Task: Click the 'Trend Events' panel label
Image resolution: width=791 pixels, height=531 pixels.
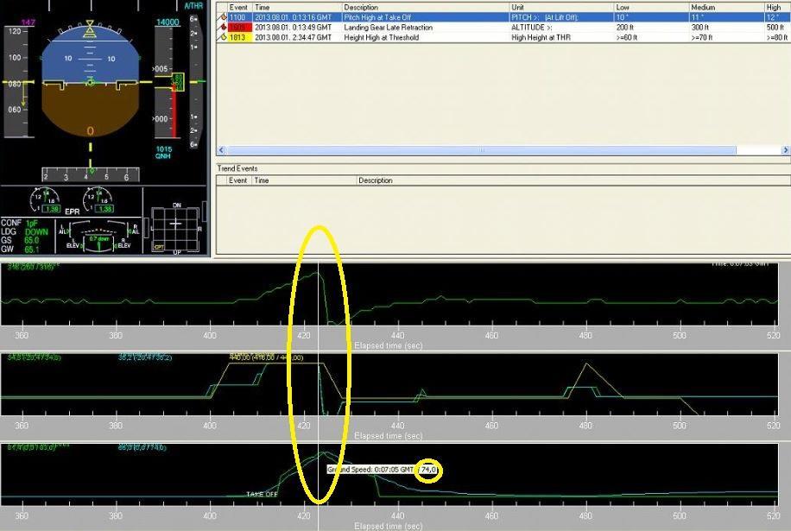Action: click(237, 168)
